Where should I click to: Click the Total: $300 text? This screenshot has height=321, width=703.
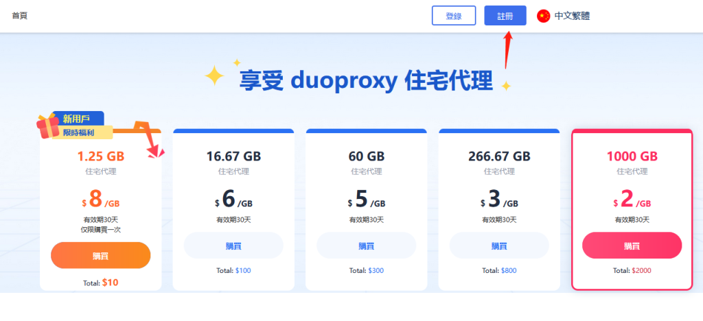click(367, 270)
